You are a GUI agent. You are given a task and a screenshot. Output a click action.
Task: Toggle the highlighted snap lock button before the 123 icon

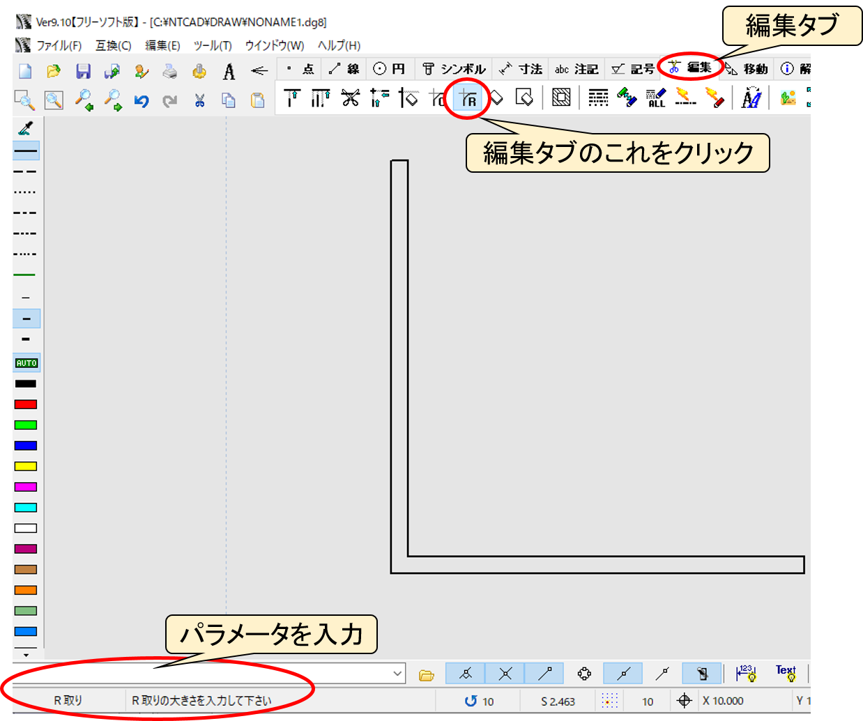[x=702, y=673]
